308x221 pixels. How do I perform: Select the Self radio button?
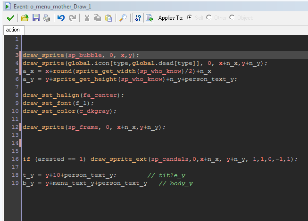tap(189, 17)
